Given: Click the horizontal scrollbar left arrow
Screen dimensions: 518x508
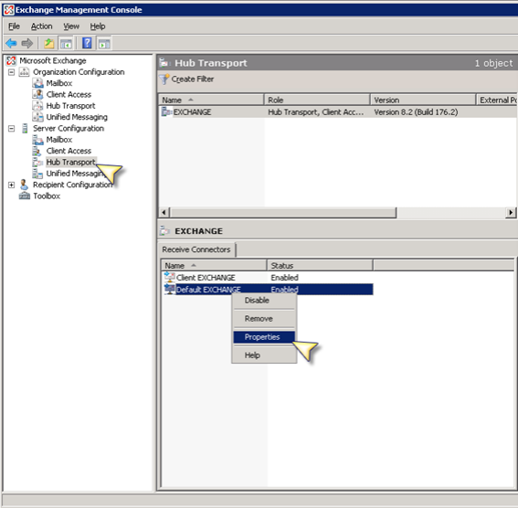Looking at the screenshot, I should pos(164,212).
